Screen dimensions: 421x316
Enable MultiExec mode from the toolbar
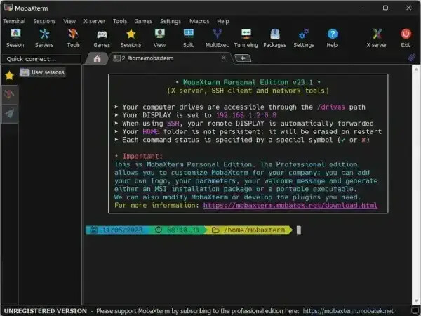pos(218,38)
